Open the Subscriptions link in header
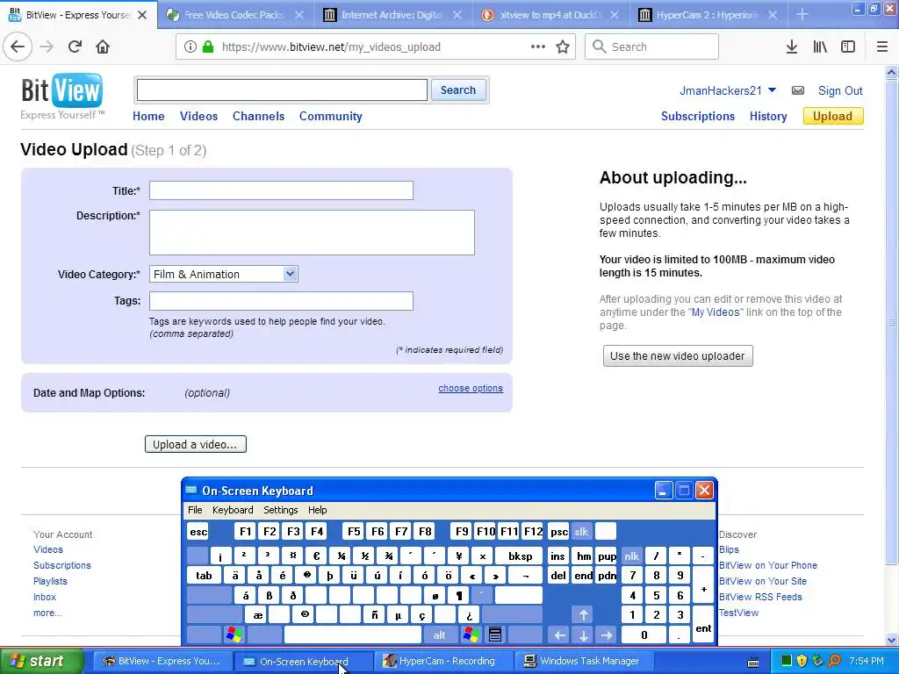Image resolution: width=899 pixels, height=674 pixels. click(x=697, y=117)
